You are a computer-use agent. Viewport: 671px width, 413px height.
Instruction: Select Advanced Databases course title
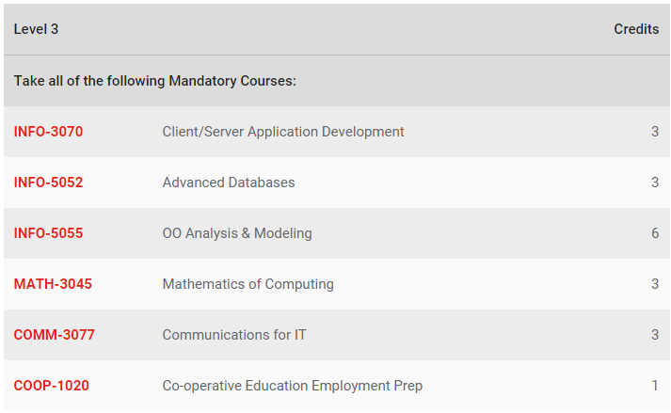[229, 183]
